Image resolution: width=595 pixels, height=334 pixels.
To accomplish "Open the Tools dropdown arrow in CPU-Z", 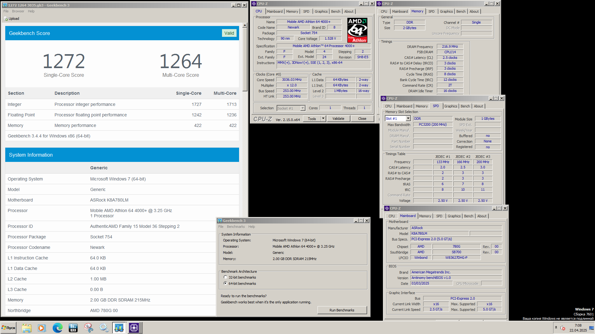I will 323,119.
